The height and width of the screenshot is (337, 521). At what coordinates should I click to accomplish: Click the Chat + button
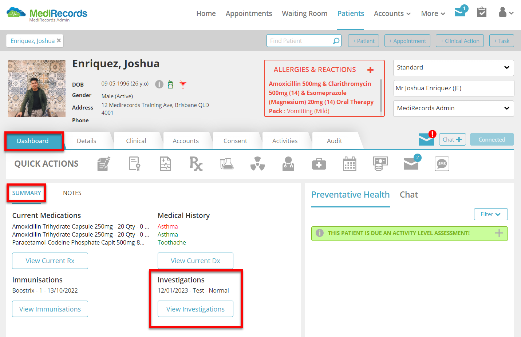click(452, 139)
